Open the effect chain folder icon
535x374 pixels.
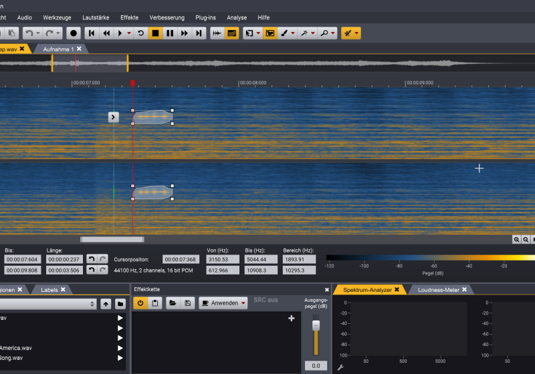(x=172, y=303)
